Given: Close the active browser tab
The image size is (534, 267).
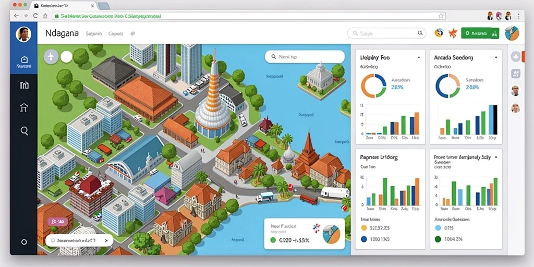Looking at the screenshot, I should pyautogui.click(x=93, y=6).
